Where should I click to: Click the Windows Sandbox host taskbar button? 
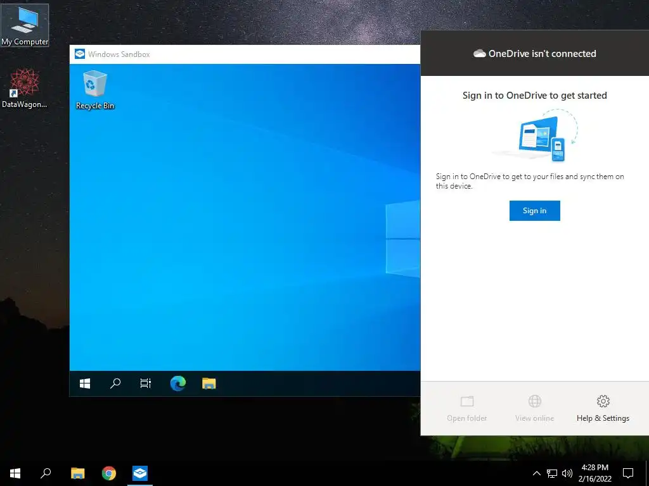(140, 473)
